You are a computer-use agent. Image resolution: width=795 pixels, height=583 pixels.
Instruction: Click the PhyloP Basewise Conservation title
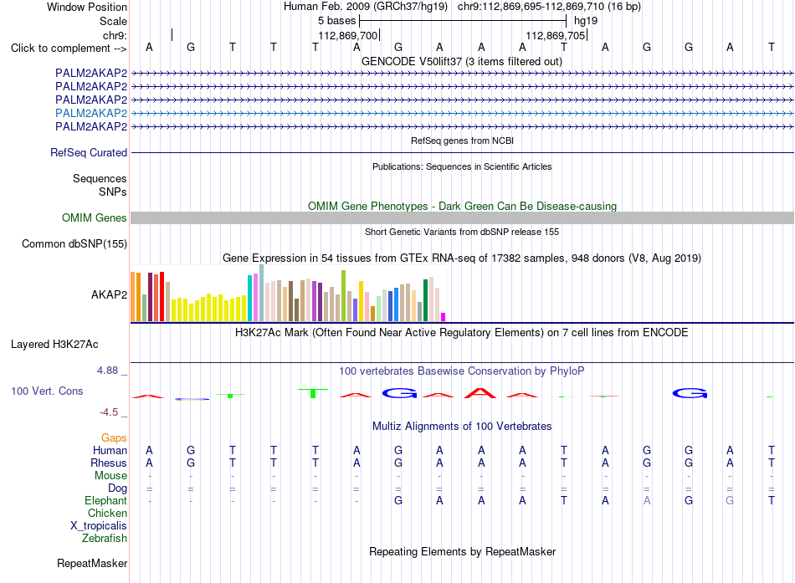pos(462,371)
